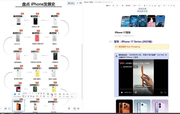Enter fullscreen on the embedded video
The width and height of the screenshot is (180, 114).
(x=165, y=92)
